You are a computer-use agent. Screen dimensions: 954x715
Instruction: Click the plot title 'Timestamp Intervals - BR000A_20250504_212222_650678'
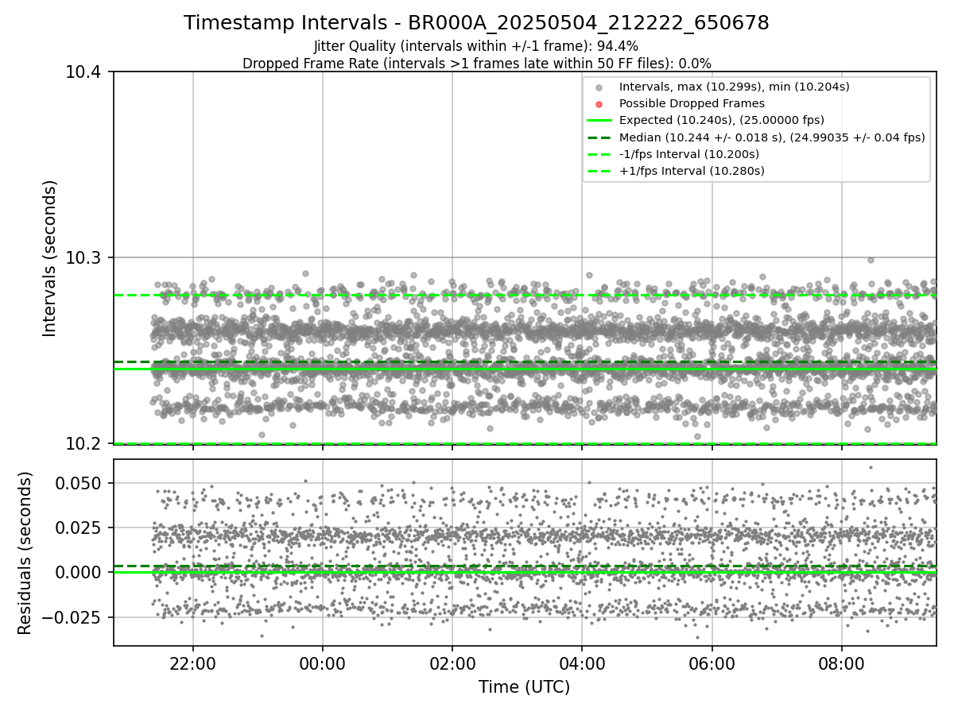tap(476, 23)
